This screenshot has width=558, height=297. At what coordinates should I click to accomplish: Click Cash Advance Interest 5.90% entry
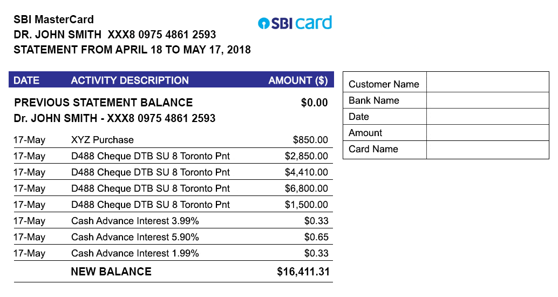click(x=135, y=237)
